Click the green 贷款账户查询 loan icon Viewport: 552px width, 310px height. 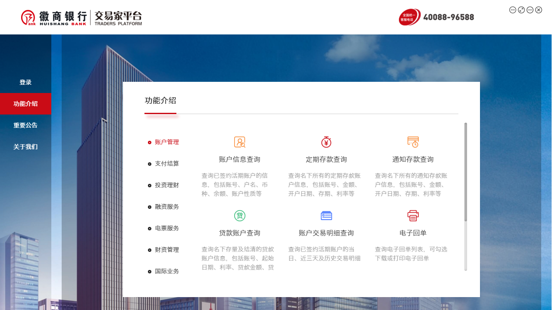click(240, 215)
